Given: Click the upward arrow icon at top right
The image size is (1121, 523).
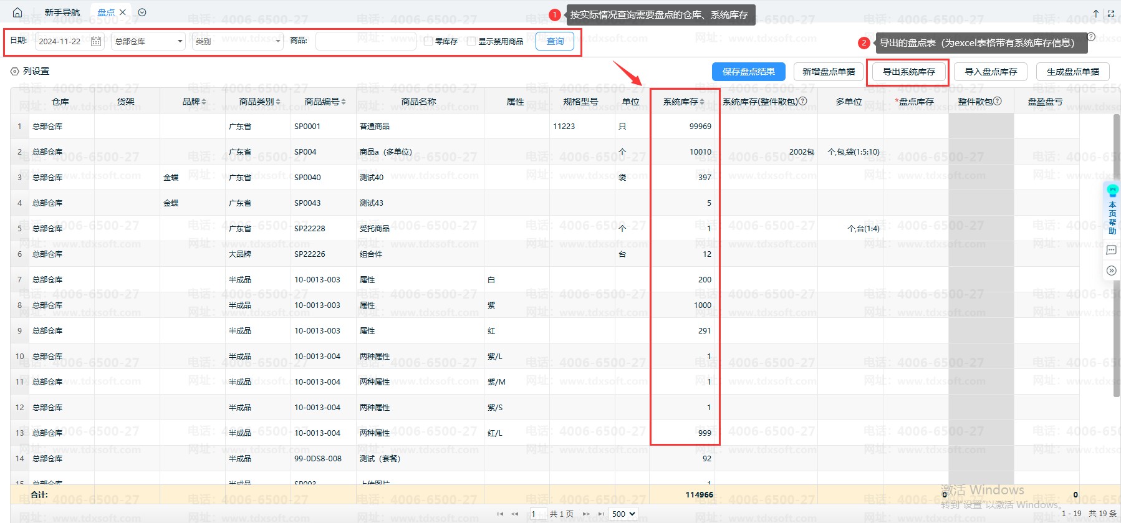Looking at the screenshot, I should tap(1095, 13).
